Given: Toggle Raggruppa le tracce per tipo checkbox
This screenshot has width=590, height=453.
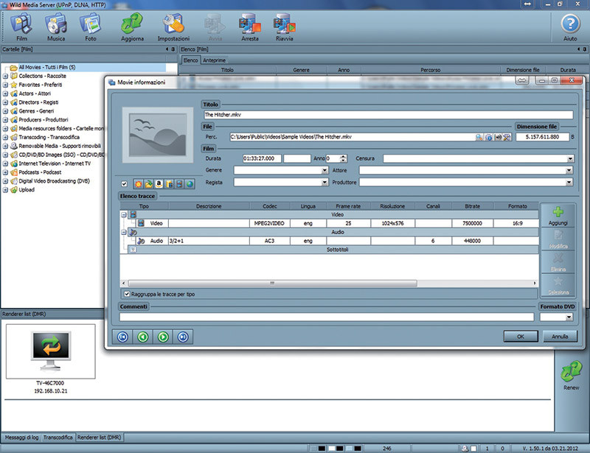Looking at the screenshot, I should point(127,294).
